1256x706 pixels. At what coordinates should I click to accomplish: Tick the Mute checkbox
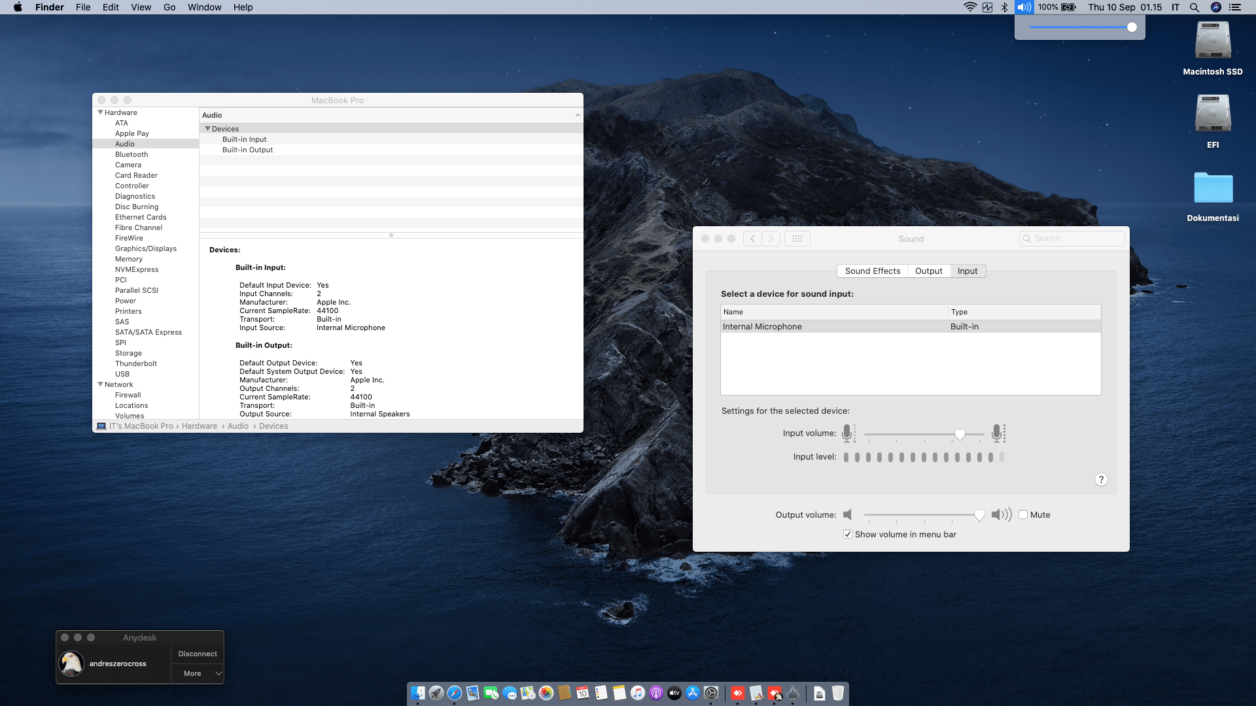coord(1023,514)
